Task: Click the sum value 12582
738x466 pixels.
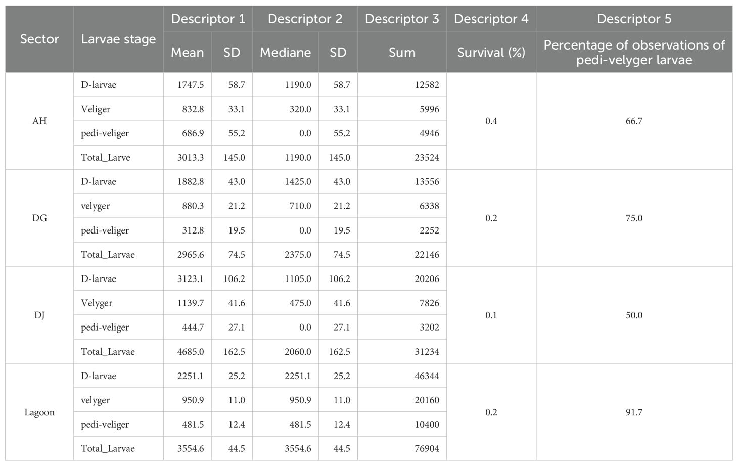Action: pos(427,85)
